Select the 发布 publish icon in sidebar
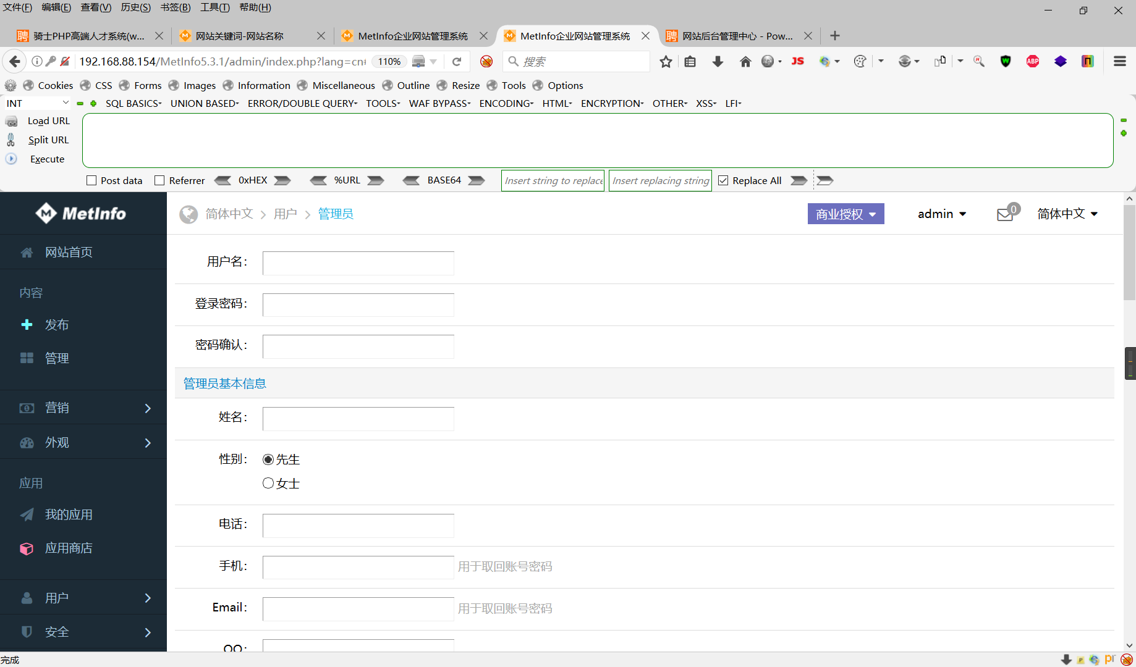The image size is (1136, 667). 27,324
